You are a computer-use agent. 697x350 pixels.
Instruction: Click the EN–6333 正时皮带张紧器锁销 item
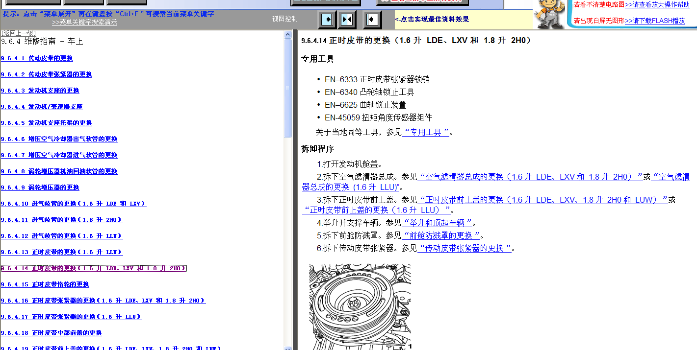pyautogui.click(x=377, y=79)
